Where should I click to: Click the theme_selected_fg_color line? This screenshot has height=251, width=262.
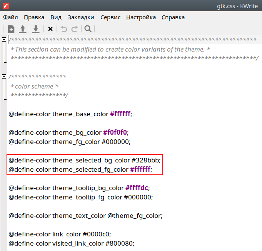point(80,169)
